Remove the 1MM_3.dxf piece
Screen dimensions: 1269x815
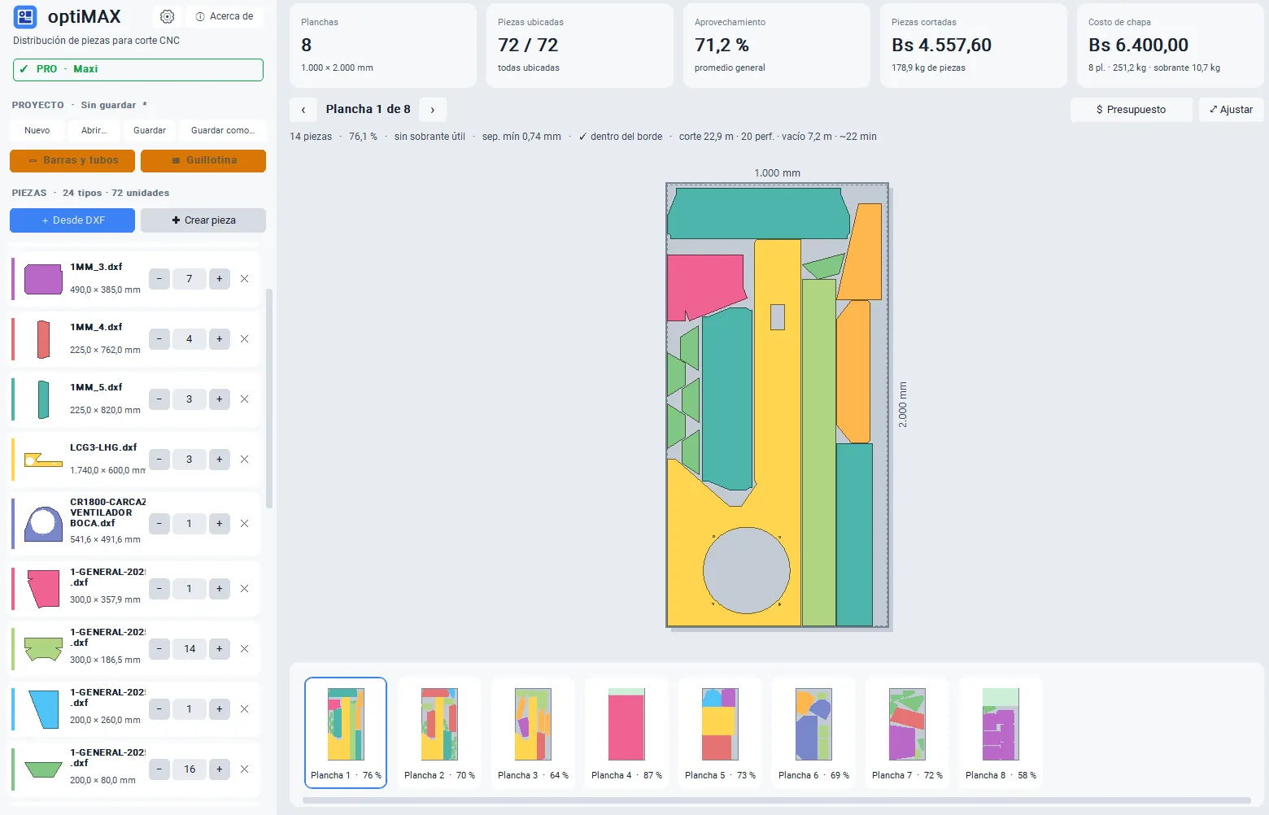[244, 279]
